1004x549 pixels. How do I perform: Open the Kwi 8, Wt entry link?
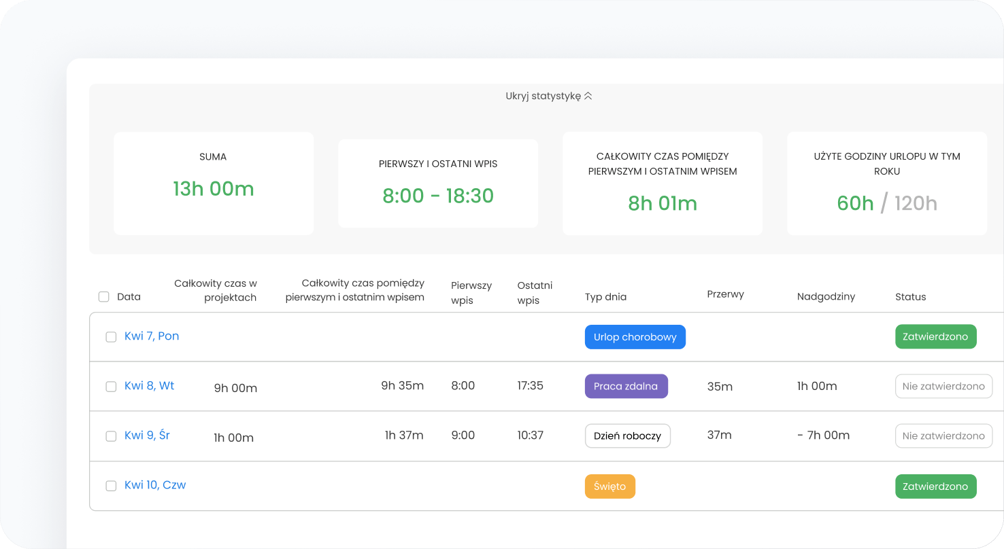click(149, 386)
